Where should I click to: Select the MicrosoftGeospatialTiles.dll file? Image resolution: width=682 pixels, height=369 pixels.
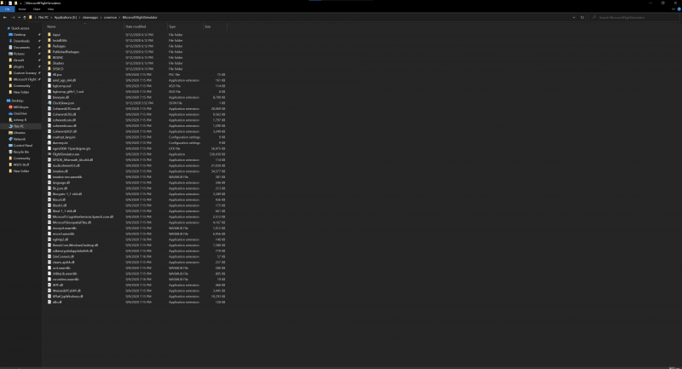72,222
